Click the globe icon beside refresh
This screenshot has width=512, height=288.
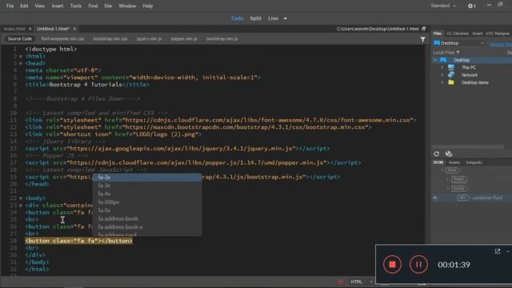click(x=449, y=154)
